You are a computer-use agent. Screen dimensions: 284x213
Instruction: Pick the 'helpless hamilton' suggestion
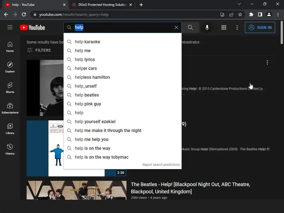[122, 77]
